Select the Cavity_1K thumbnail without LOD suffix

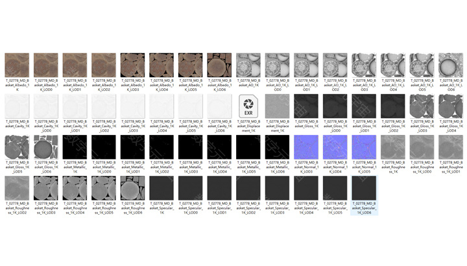tap(17, 106)
